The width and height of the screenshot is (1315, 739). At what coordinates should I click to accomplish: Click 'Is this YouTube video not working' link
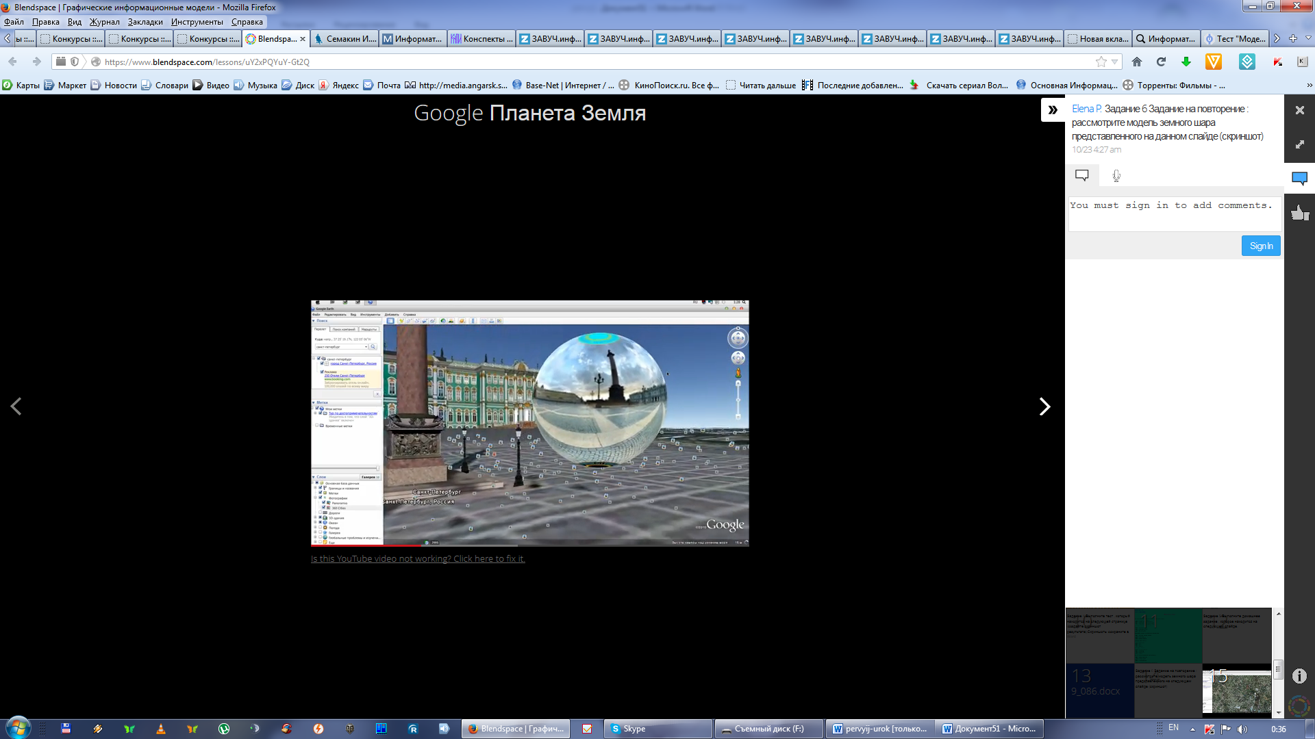pyautogui.click(x=418, y=559)
